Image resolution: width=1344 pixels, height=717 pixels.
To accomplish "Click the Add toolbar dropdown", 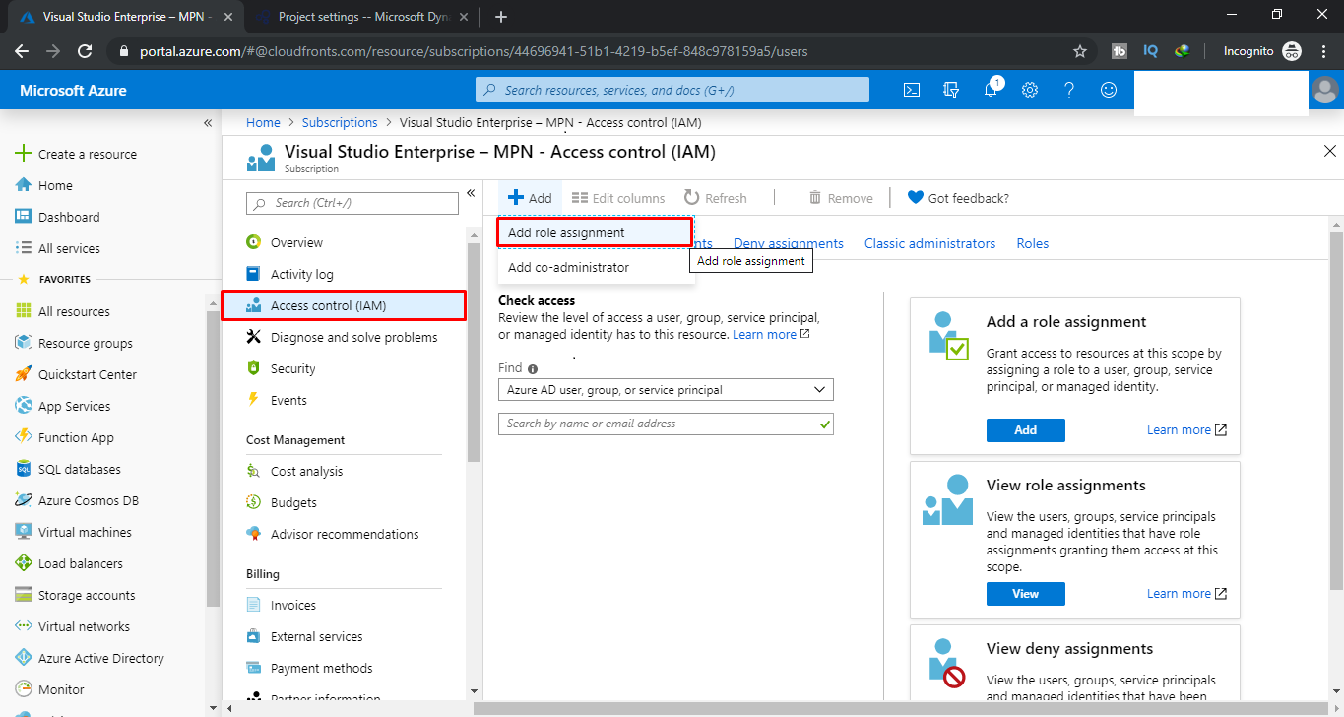I will 530,198.
